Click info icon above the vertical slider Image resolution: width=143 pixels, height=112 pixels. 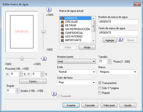click(x=49, y=10)
